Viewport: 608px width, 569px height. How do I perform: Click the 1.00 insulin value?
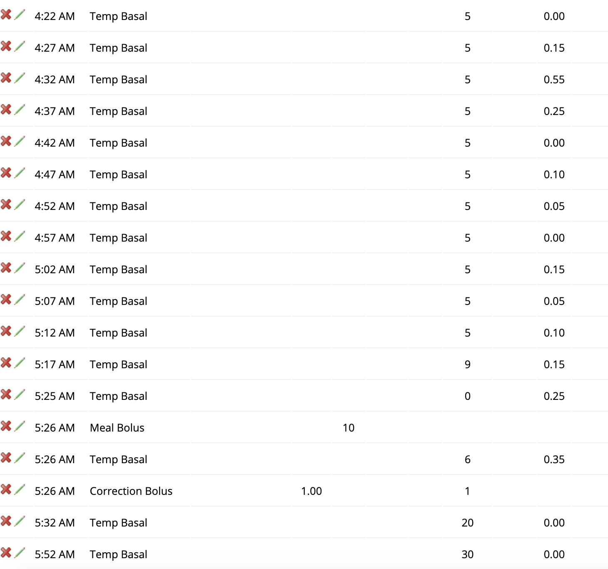coord(311,491)
